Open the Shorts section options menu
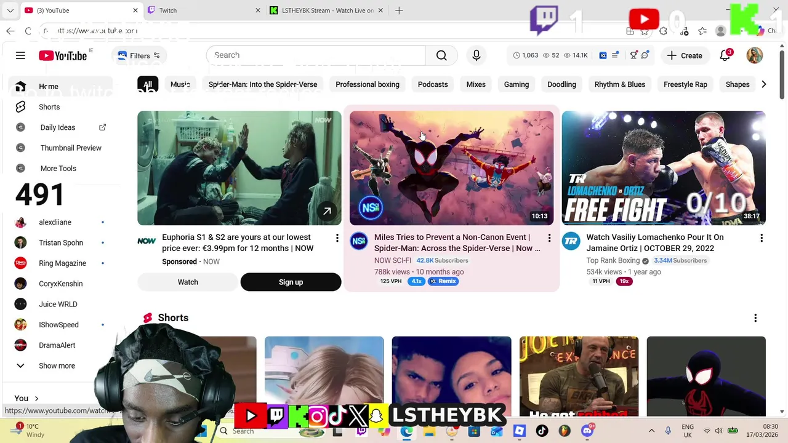 [755, 318]
